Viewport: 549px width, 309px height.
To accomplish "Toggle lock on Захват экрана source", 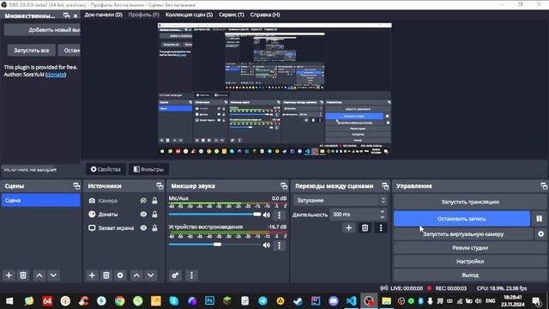I will pos(154,227).
